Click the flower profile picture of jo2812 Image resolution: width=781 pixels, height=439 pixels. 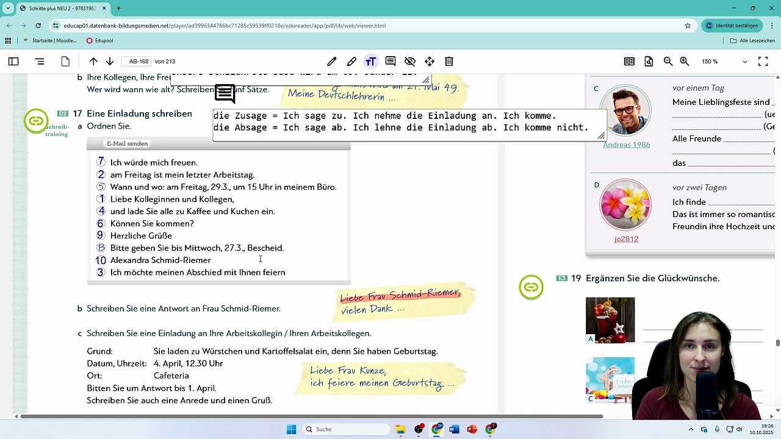(625, 204)
